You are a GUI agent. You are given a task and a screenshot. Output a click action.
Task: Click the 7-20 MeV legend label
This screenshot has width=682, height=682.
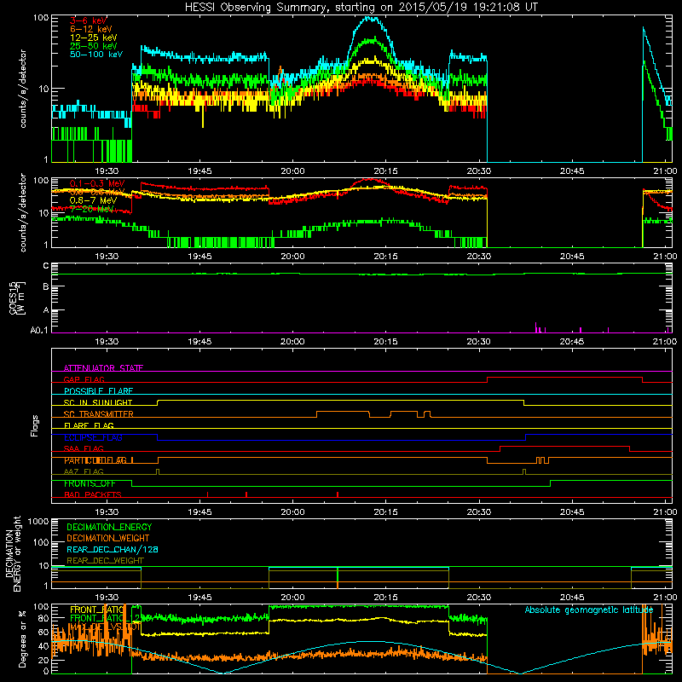[92, 209]
